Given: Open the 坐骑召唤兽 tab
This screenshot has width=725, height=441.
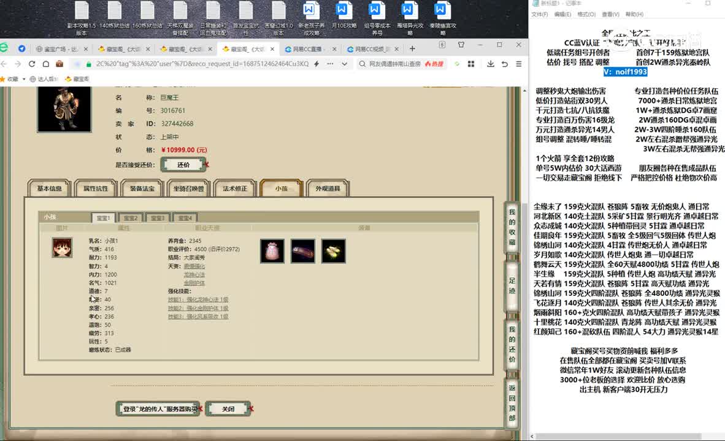Looking at the screenshot, I should click(189, 189).
